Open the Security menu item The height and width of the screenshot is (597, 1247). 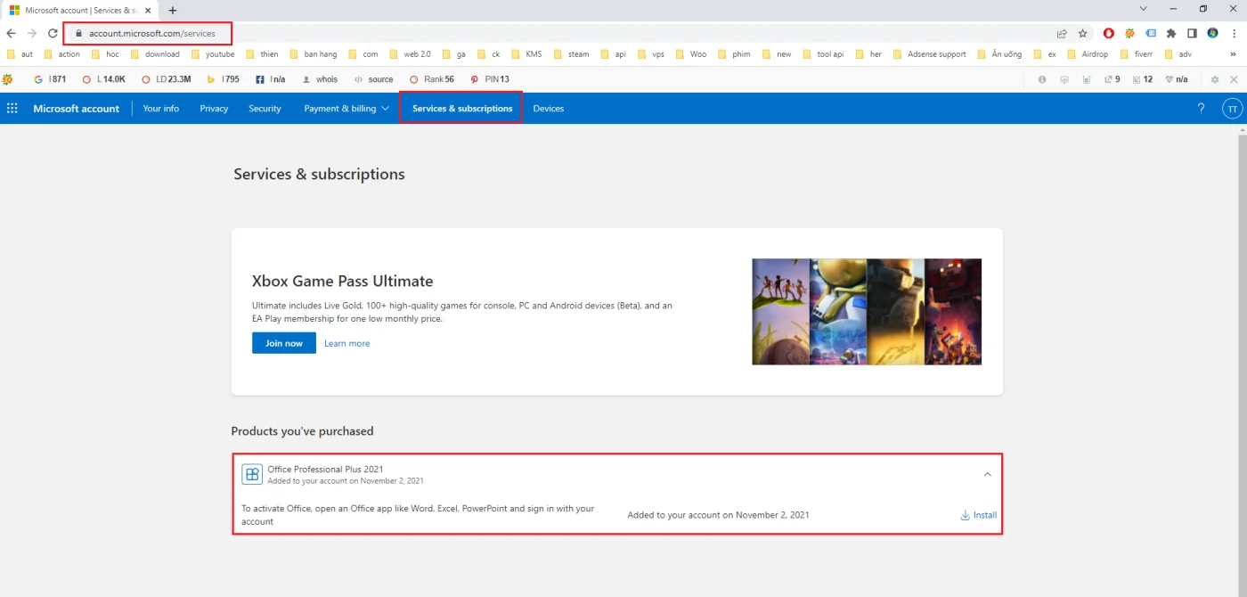click(265, 109)
